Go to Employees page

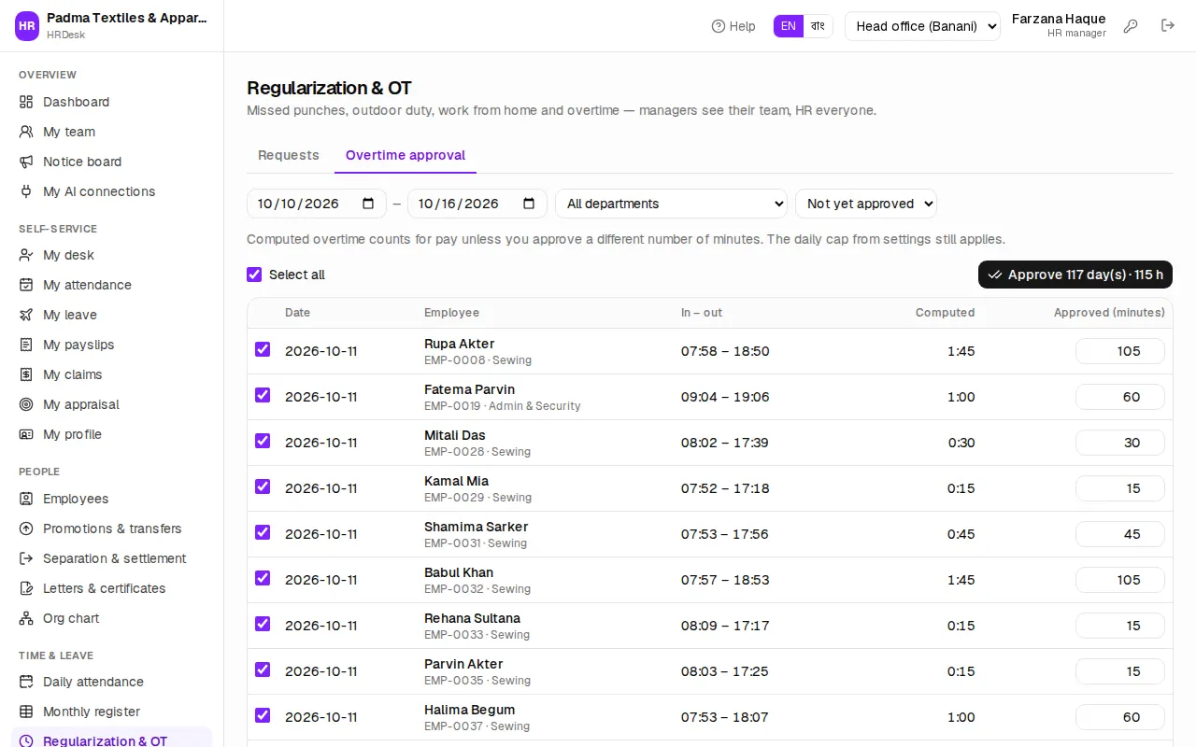click(112, 499)
